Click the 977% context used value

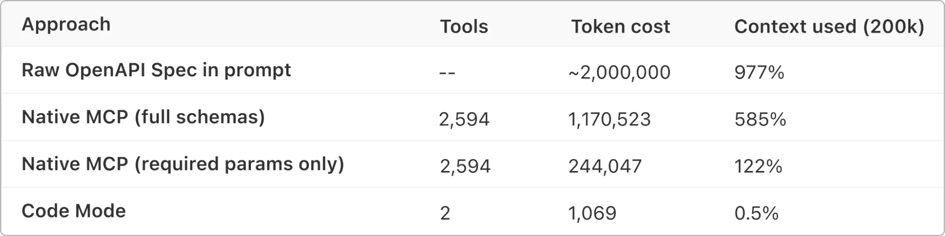tap(759, 73)
